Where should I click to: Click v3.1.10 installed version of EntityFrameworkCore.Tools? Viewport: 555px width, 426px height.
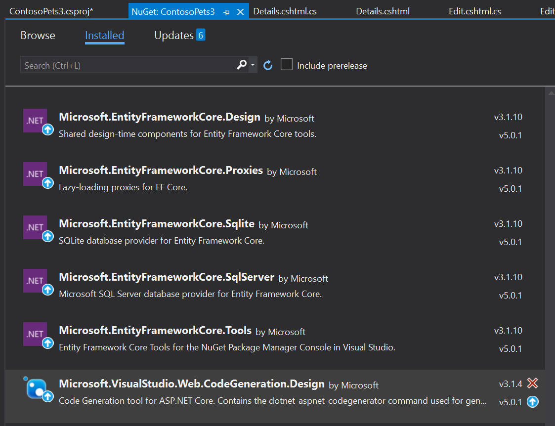point(508,331)
